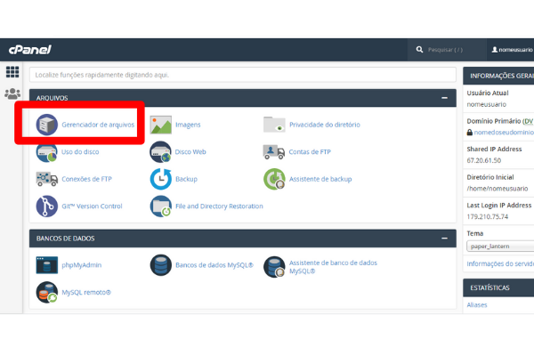Open the Contas de FTP link
This screenshot has height=356, width=534.
[x=310, y=152]
